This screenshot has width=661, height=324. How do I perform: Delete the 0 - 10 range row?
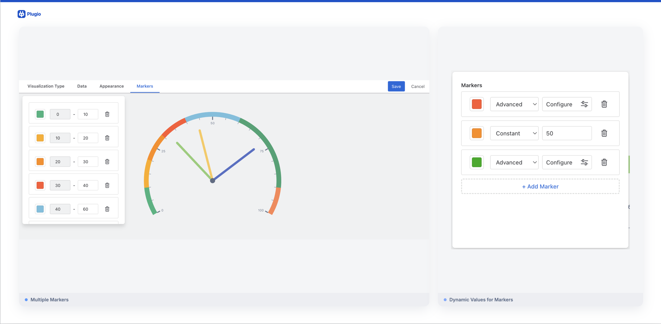(107, 114)
